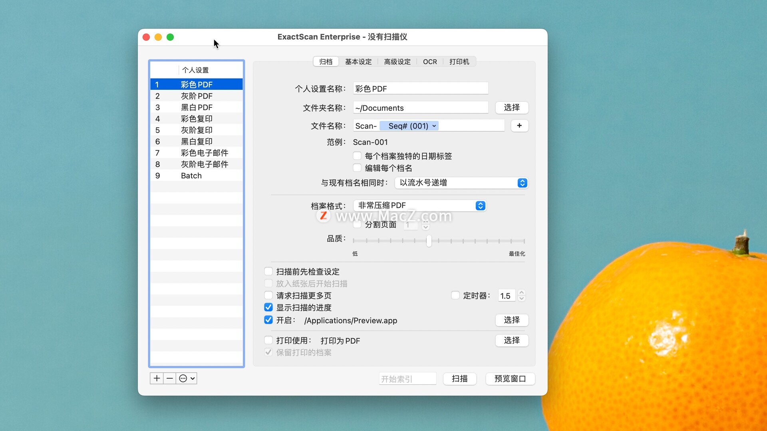767x431 pixels.
Task: Select profile 黑白复印
Action: pyautogui.click(x=197, y=141)
